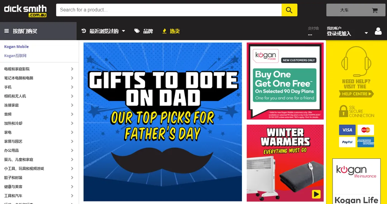Screen dimensions: 387x204
Task: Open the Winter Warmers promotion banner
Action: [285, 163]
